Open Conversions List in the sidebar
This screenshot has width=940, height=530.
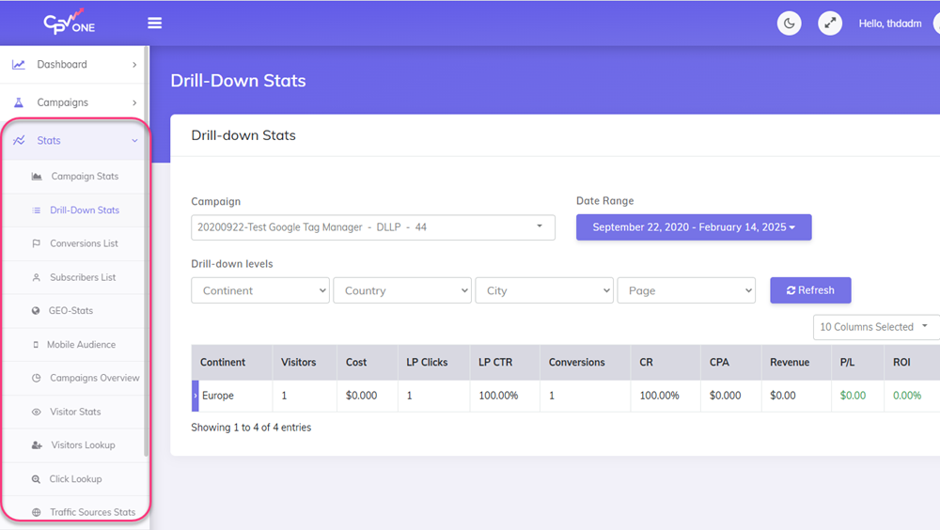click(84, 244)
